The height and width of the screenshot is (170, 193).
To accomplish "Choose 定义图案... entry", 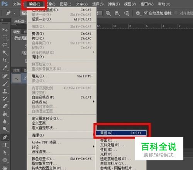I will click(62, 123).
